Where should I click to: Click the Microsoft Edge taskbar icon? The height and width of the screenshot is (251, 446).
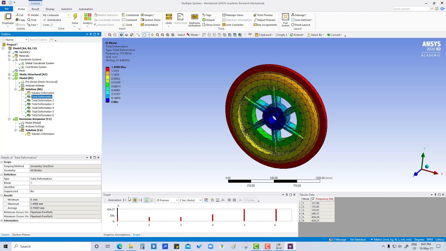(x=120, y=246)
